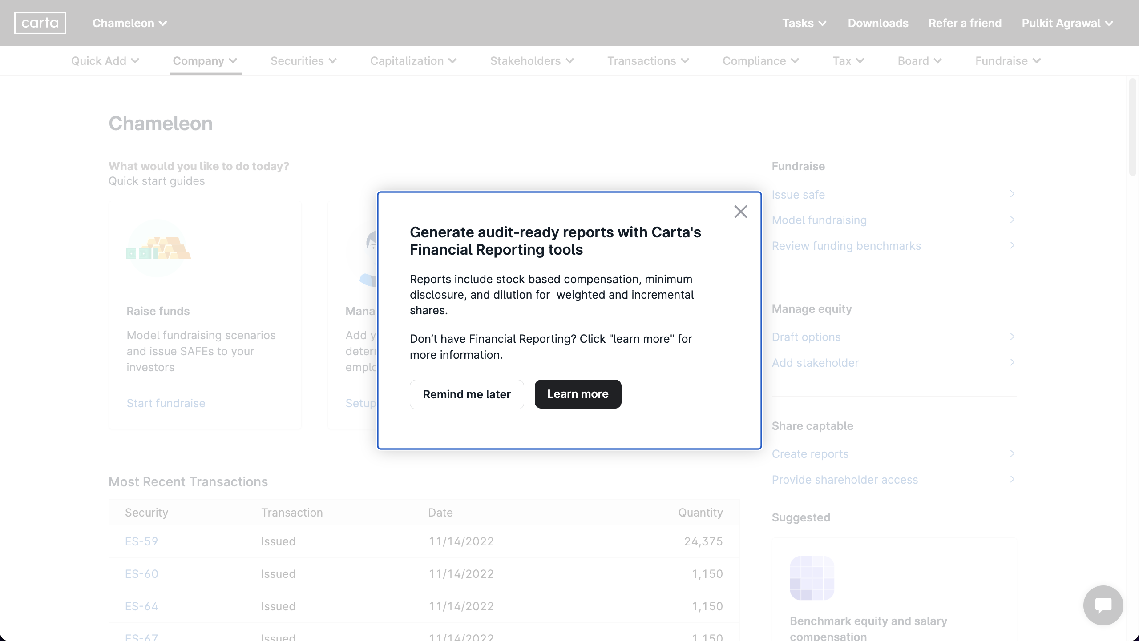Click the arrow next to Draft options

(1012, 337)
